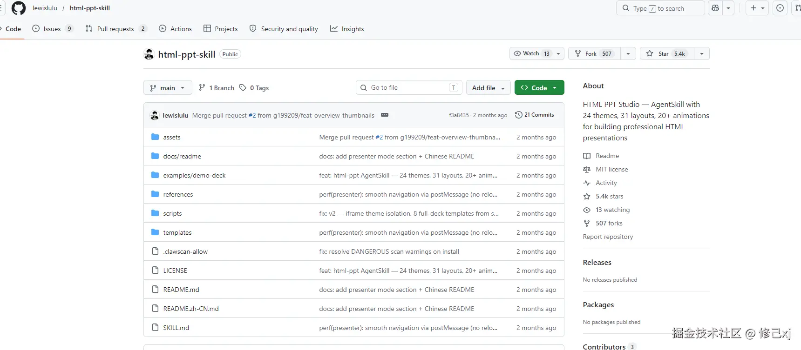This screenshot has width=801, height=350.
Task: Click commit hash f3a8435
Action: pyautogui.click(x=459, y=115)
